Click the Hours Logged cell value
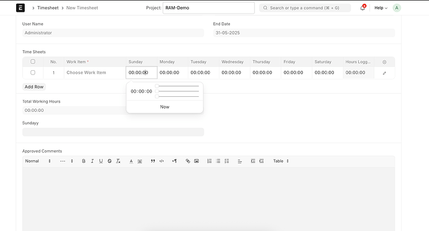 coord(358,73)
